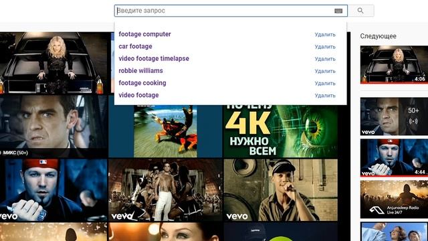Open sidebar thumbnail with 4:44 duration
The image size is (428, 241).
tap(394, 158)
